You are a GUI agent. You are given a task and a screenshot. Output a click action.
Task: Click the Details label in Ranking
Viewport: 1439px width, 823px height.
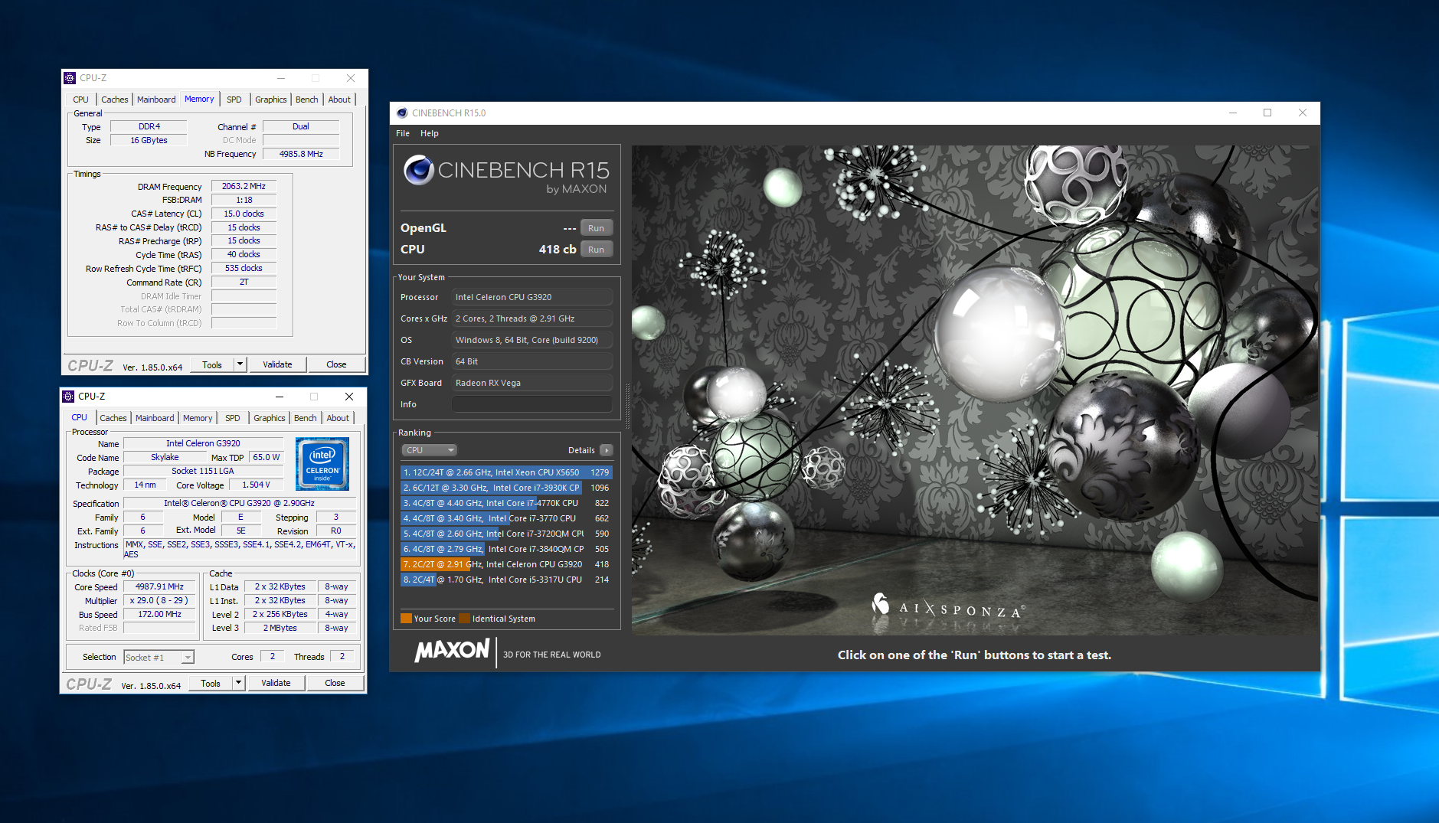(x=581, y=450)
